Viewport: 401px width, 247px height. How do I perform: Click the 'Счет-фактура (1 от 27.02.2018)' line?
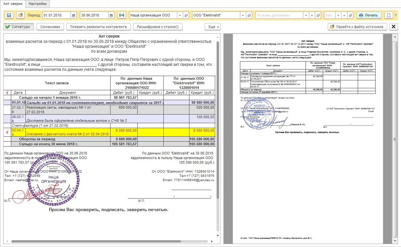click(x=40, y=125)
